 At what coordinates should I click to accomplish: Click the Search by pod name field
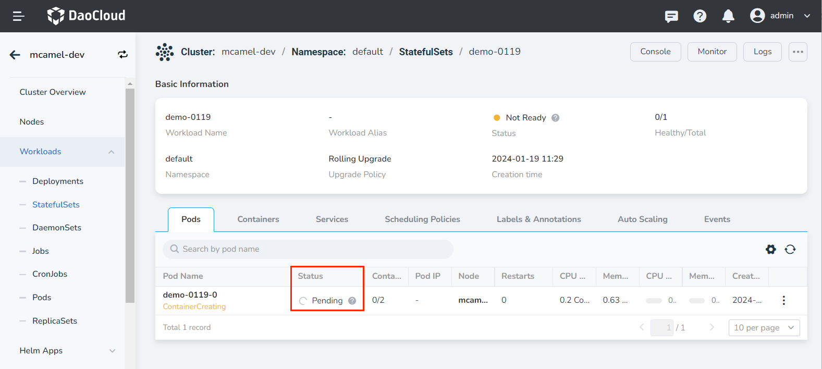tap(308, 249)
